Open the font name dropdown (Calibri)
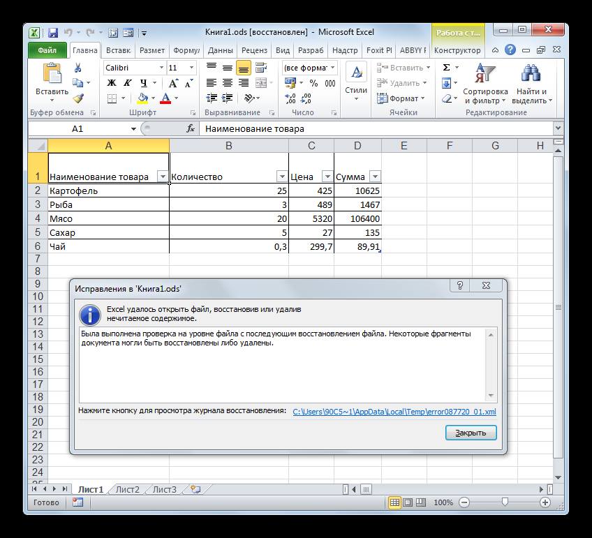 [x=161, y=68]
